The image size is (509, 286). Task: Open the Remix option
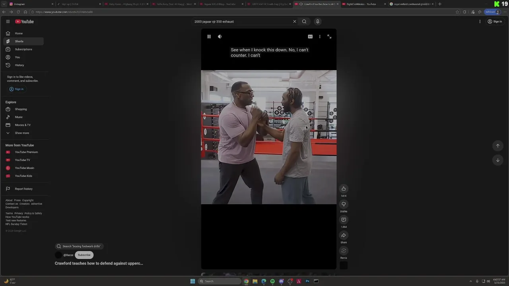(x=344, y=251)
